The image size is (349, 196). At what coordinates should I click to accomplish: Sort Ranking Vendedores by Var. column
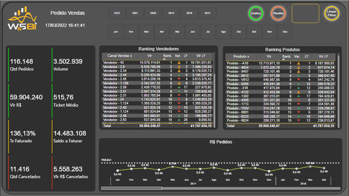point(178,56)
